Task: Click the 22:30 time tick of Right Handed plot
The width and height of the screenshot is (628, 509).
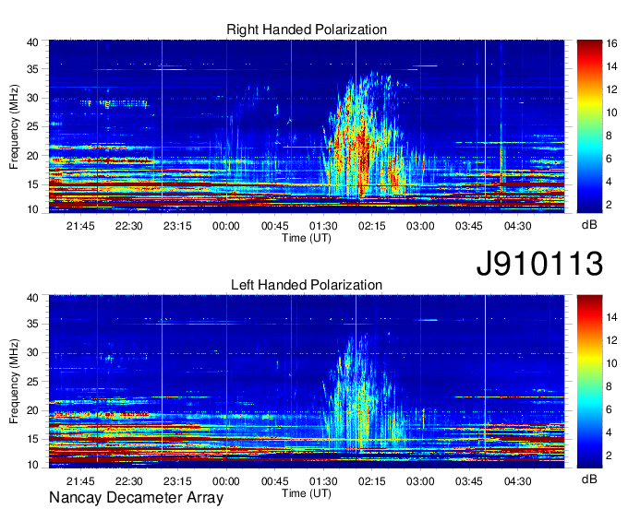Action: point(129,226)
